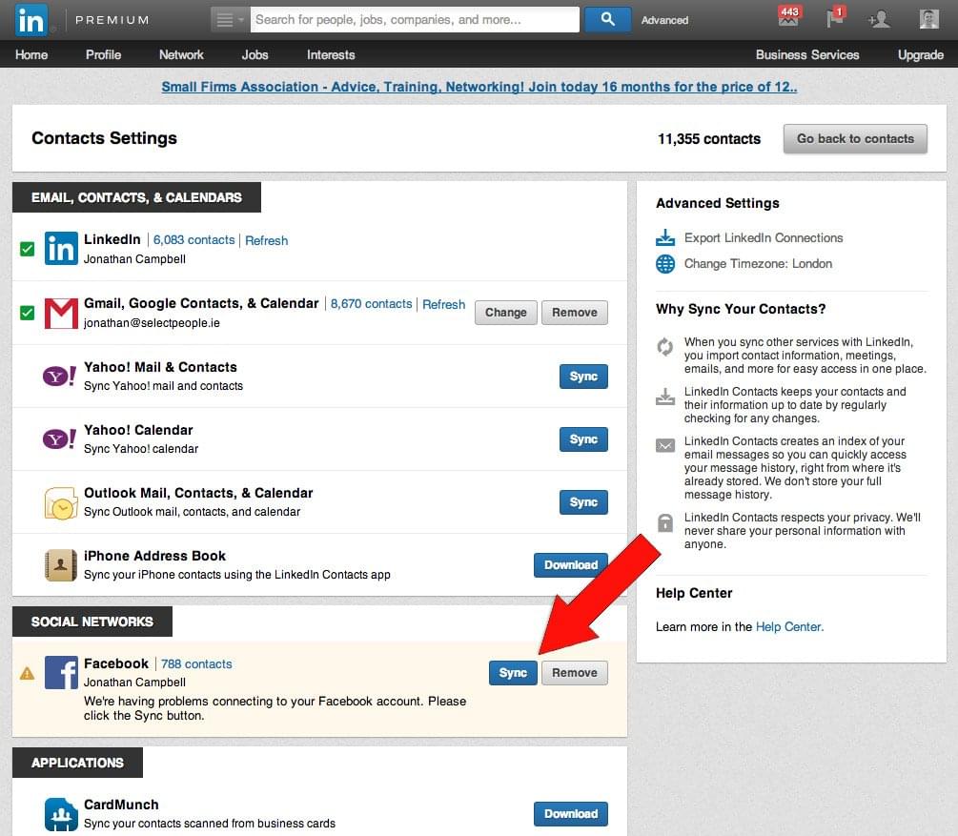
Task: Click the Facebook logo icon
Action: [x=61, y=672]
